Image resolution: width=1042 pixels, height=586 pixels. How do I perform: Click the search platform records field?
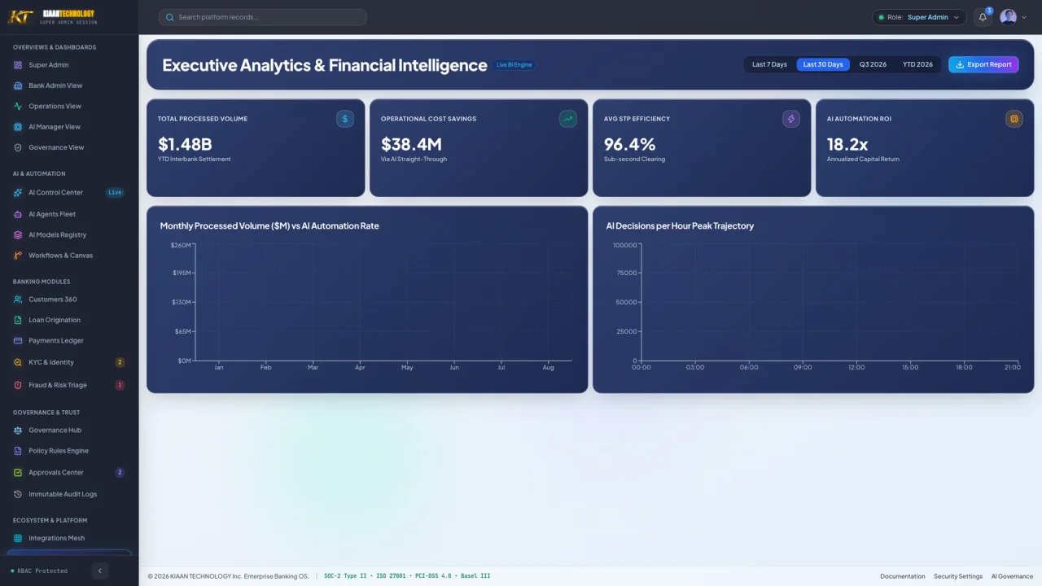click(x=262, y=17)
